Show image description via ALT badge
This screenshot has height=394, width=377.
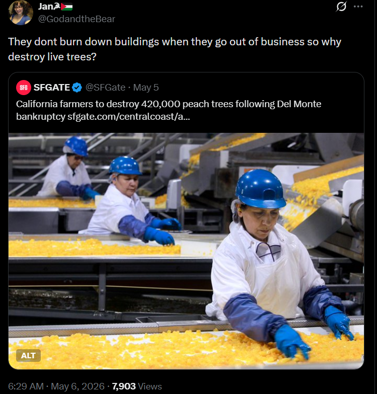tap(28, 355)
